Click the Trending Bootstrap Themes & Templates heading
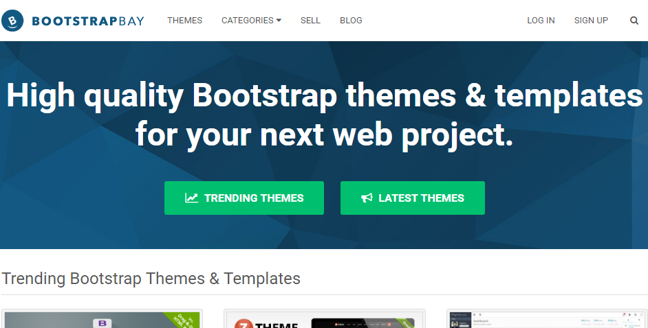 pos(151,279)
